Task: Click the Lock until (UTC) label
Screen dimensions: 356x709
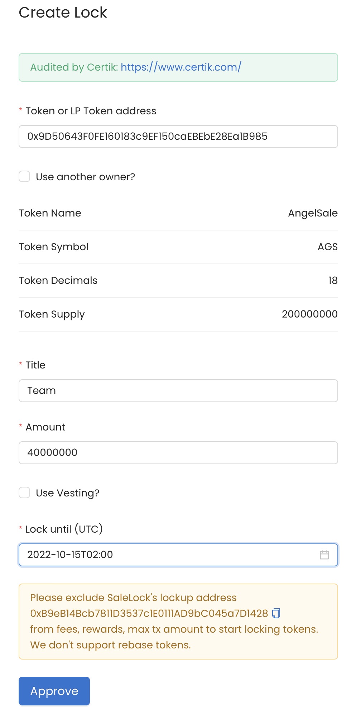Action: [x=64, y=529]
